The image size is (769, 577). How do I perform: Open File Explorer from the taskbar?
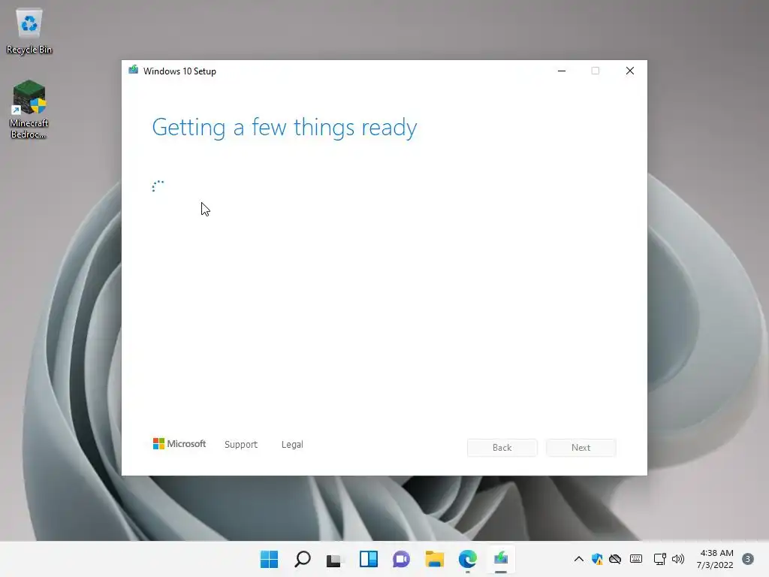pyautogui.click(x=435, y=559)
